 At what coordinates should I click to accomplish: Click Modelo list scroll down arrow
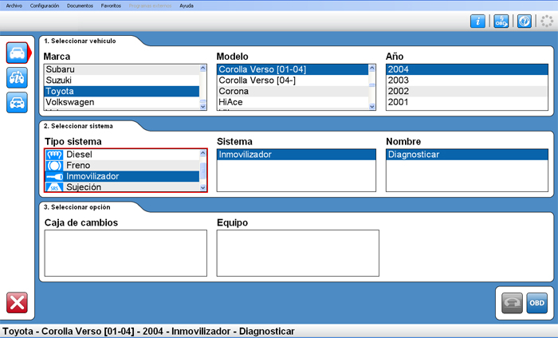[x=372, y=106]
